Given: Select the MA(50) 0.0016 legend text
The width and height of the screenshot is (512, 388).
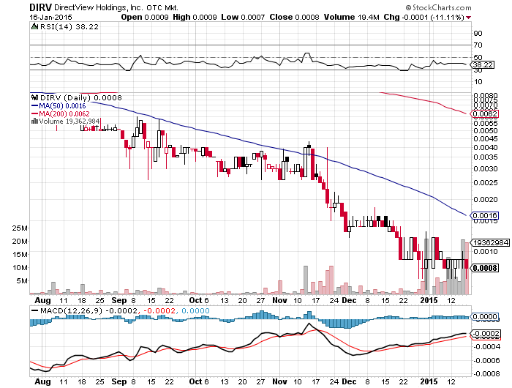Looking at the screenshot, I should click(62, 106).
